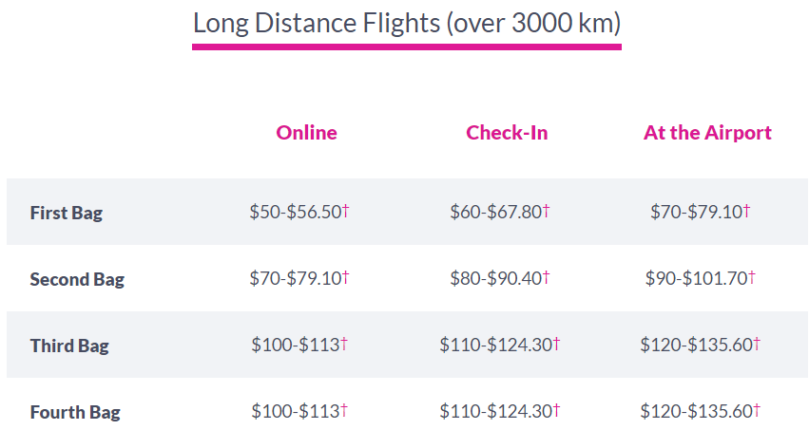Click the Online column header

[x=306, y=133]
